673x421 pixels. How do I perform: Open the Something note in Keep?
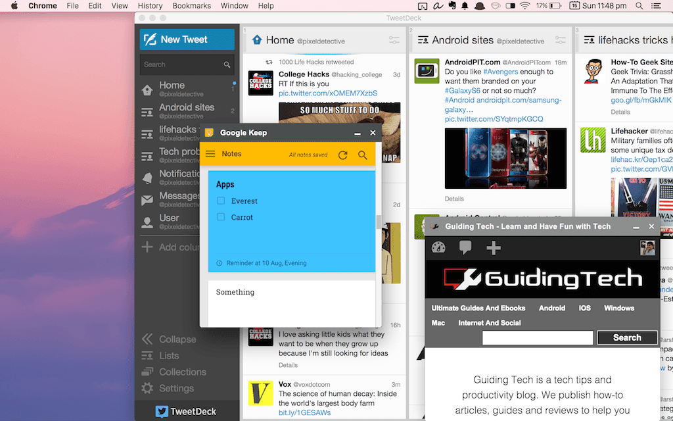click(x=291, y=303)
